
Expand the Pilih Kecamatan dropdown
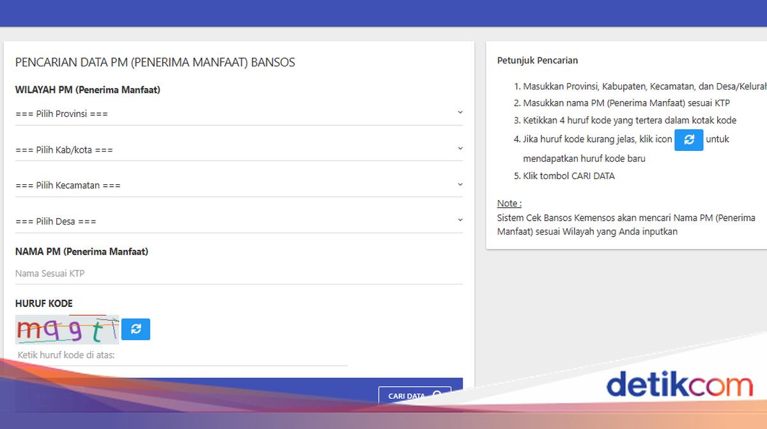click(x=240, y=185)
